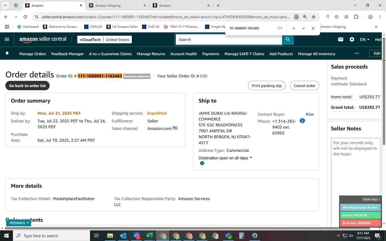Click info icon under Destination open on all days
386x241 pixels.
202,163
